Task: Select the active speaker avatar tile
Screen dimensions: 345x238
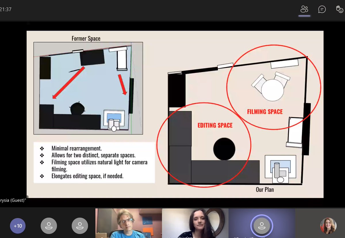Action: click(x=262, y=223)
